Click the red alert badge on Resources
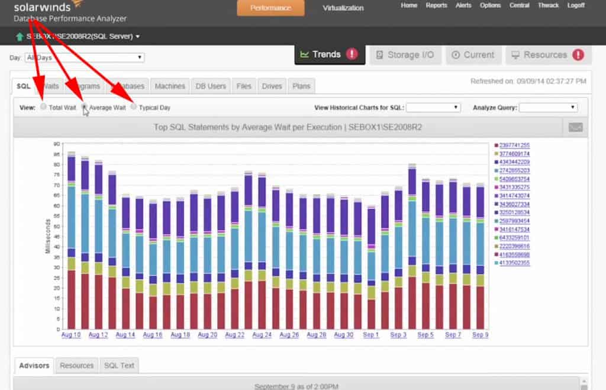This screenshot has width=606, height=390. tap(578, 54)
